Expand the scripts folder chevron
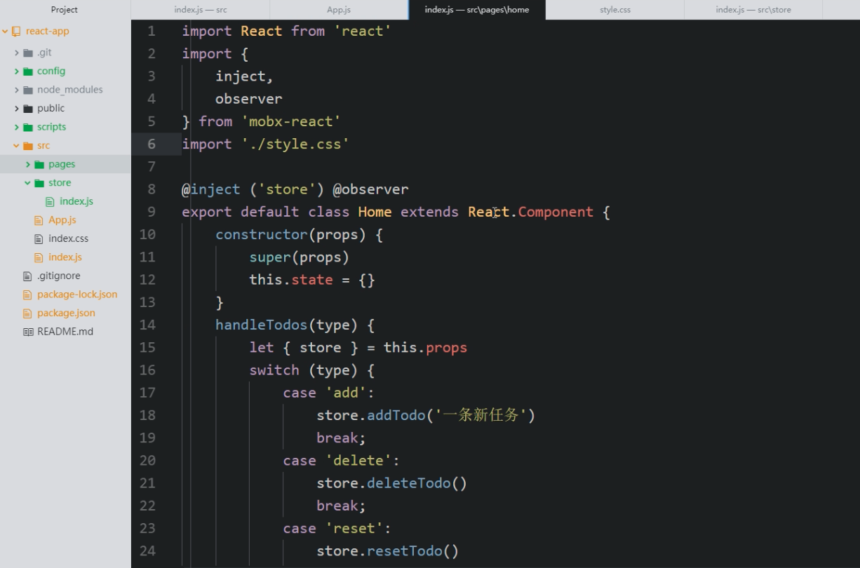 click(x=17, y=127)
